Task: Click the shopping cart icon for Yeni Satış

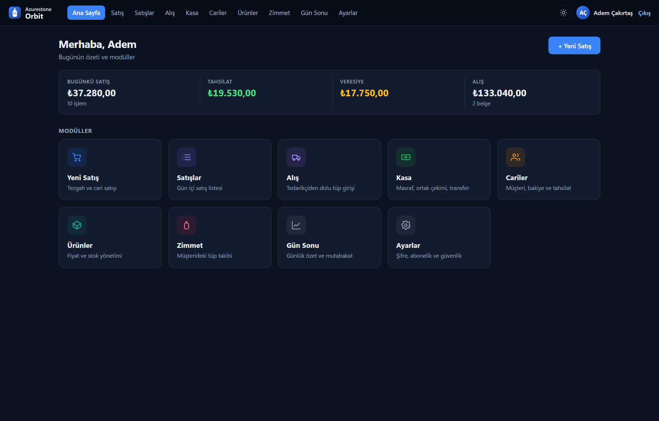Action: coord(77,157)
